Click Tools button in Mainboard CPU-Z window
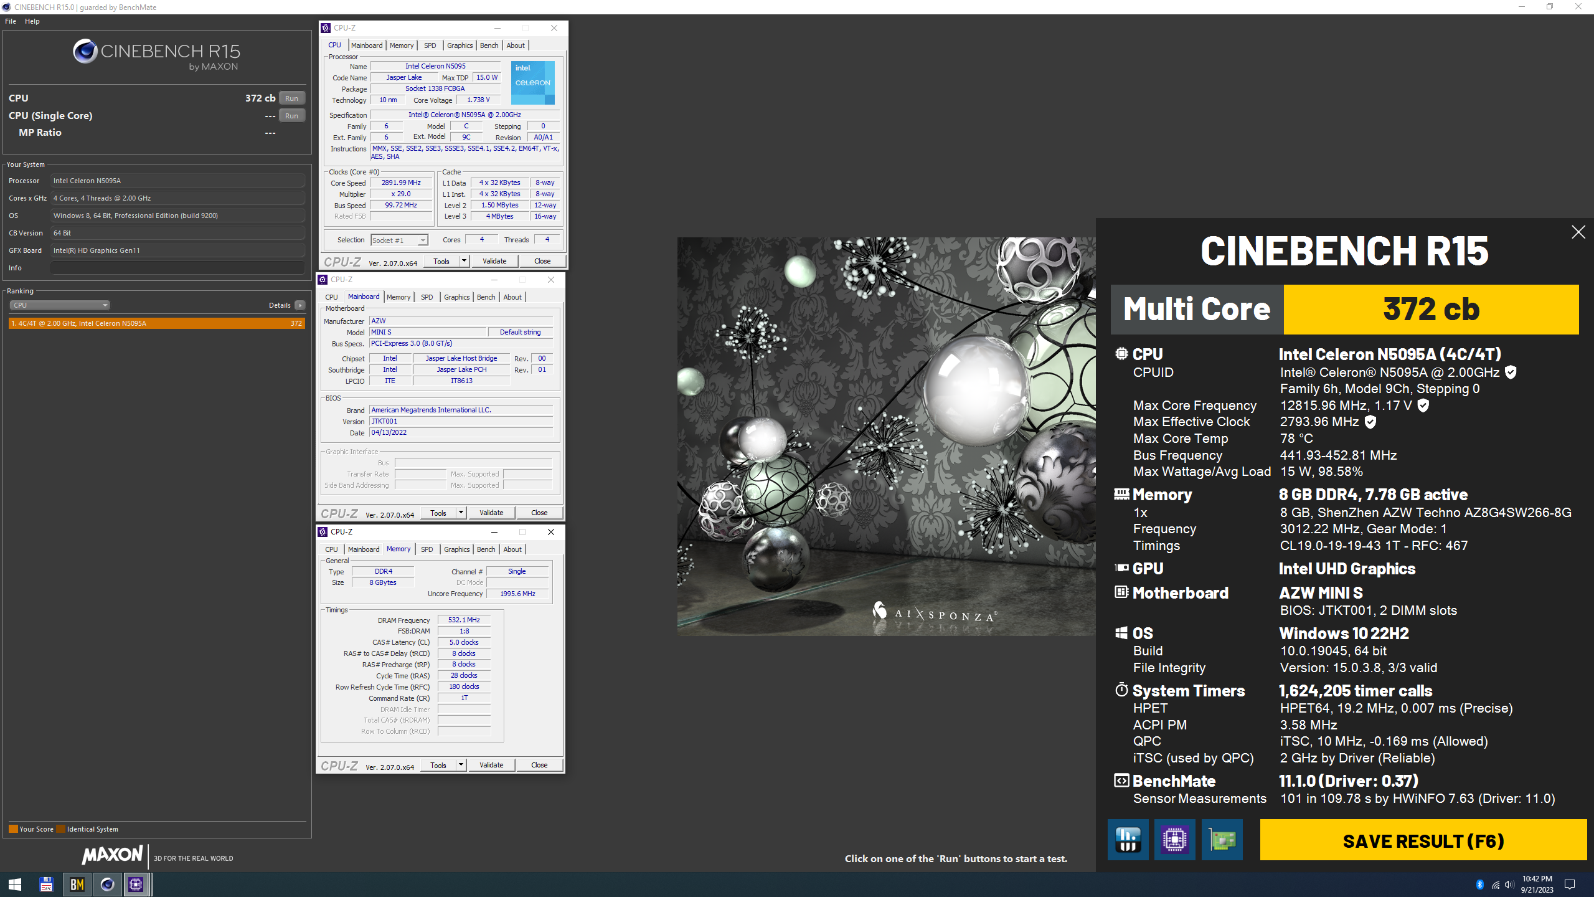 click(438, 513)
